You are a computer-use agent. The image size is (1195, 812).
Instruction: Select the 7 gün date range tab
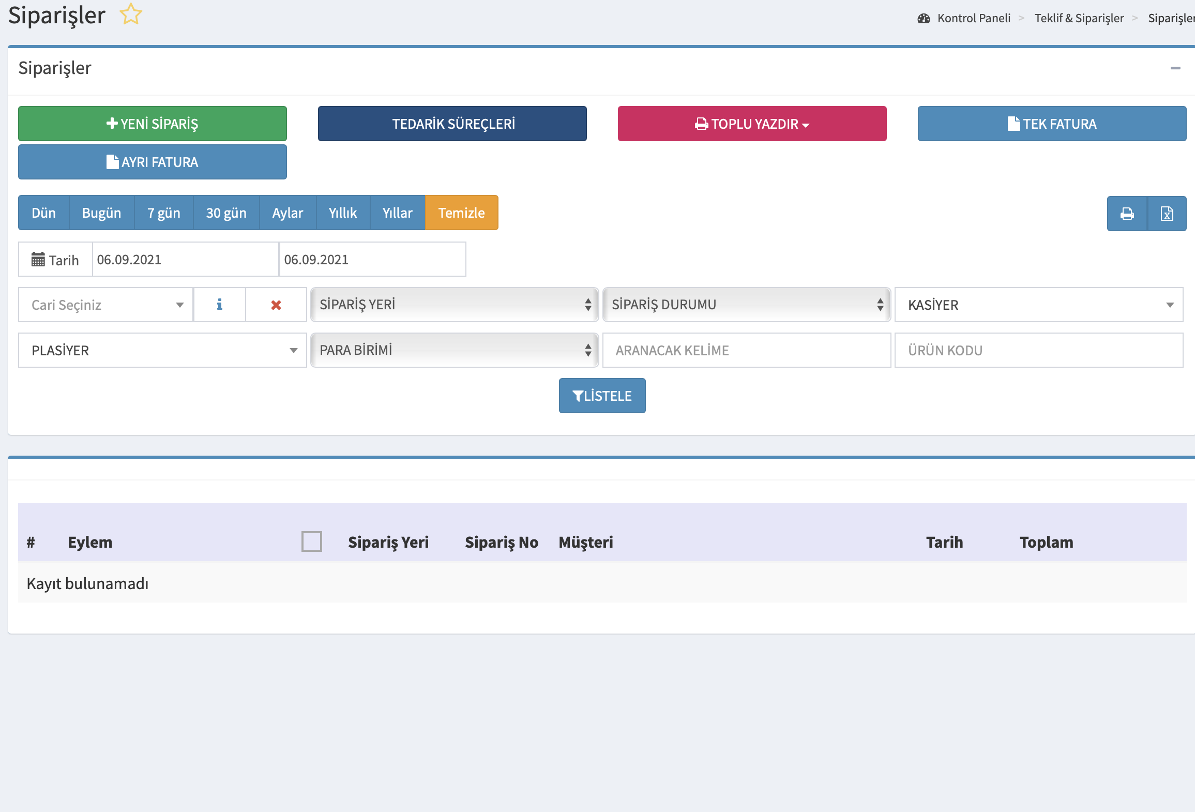(x=163, y=213)
